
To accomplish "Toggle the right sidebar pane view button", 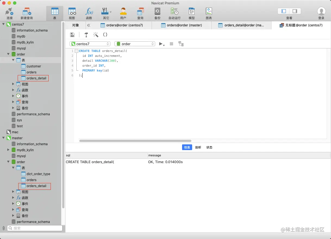I will [x=295, y=11].
